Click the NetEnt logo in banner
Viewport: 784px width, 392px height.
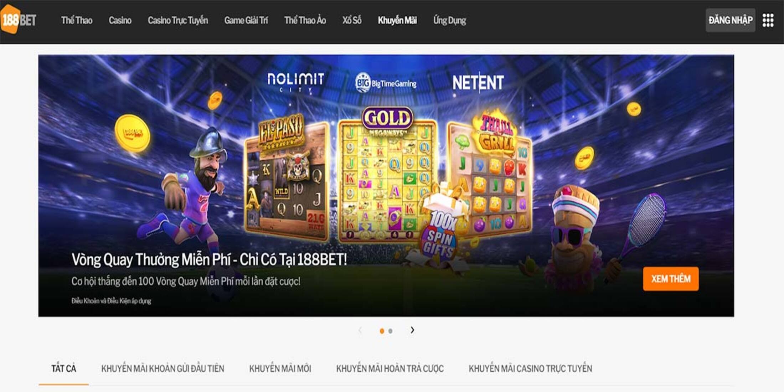pos(478,82)
